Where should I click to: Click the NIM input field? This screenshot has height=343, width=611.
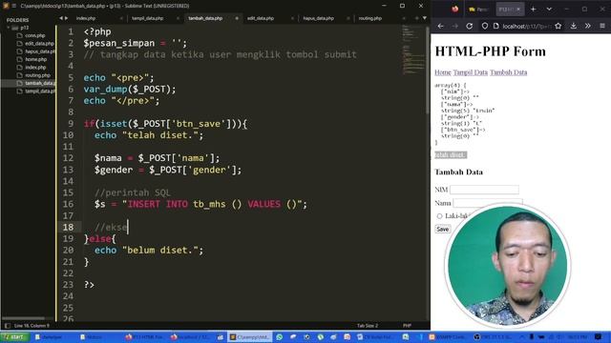484,190
